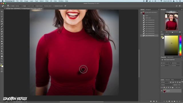The image size is (183, 103).
Task: Click the Create new snapshot camera icon
Action: (x=154, y=101)
